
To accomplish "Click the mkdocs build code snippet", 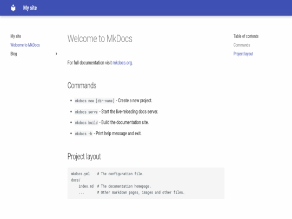I will click(x=86, y=123).
